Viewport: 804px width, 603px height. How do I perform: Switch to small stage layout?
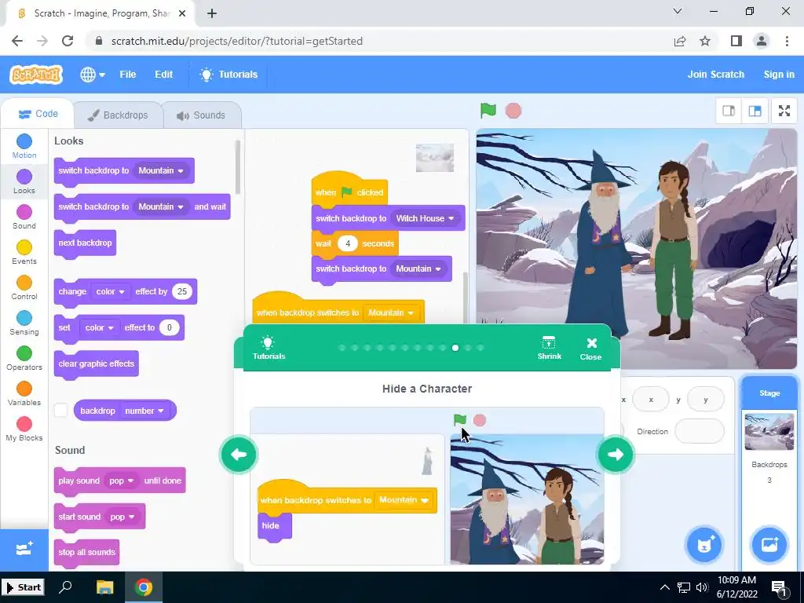(729, 111)
